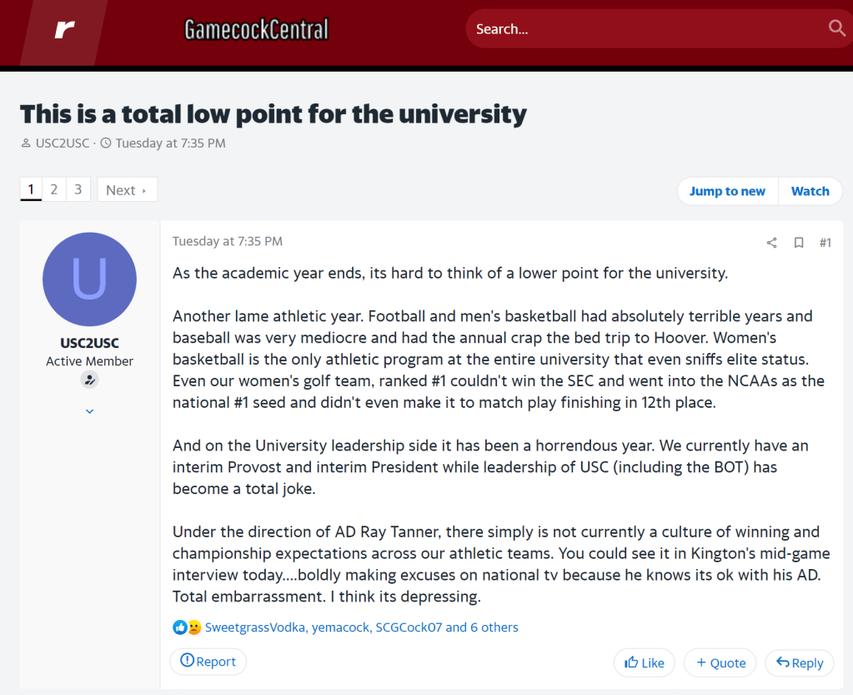Go to page 3 of the thread

(x=78, y=189)
